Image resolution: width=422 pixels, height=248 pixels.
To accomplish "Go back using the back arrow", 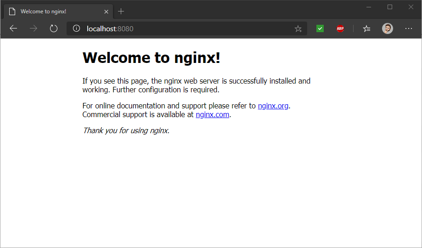I will 13,28.
